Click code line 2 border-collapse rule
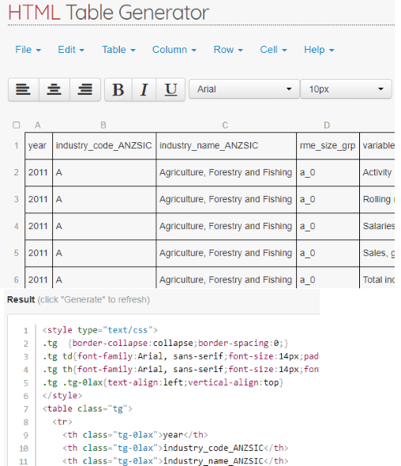401x466 pixels. point(166,344)
